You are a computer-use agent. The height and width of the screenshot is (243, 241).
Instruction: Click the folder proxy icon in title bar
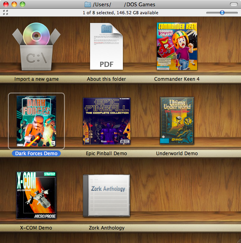(x=88, y=5)
